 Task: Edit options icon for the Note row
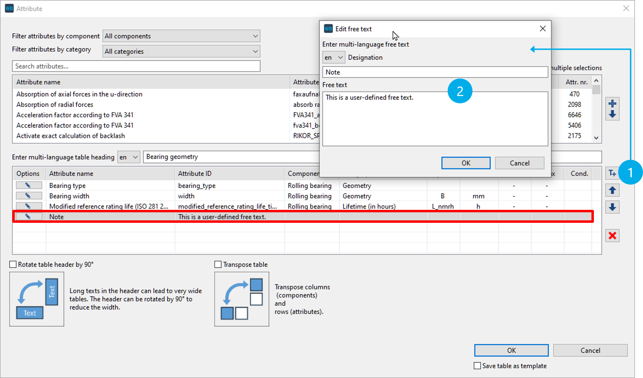click(x=28, y=217)
